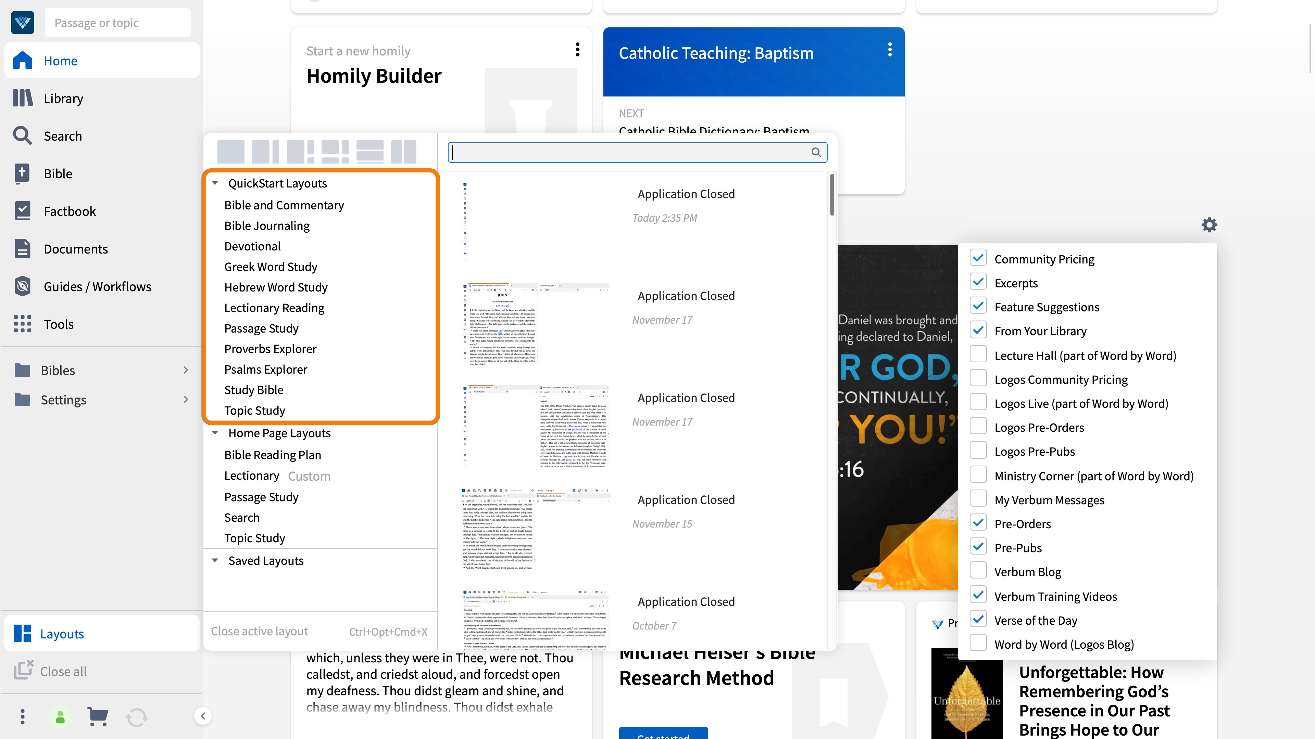Collapse the Saved Layouts section

click(x=215, y=560)
